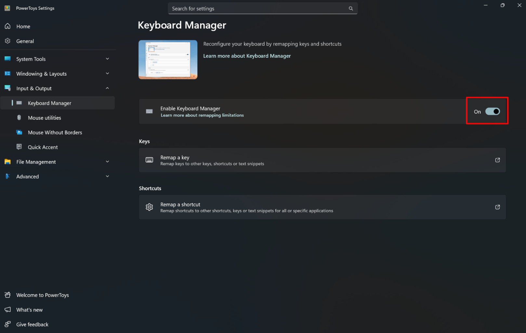Click the General gear icon
Viewport: 526px width, 333px height.
pyautogui.click(x=8, y=41)
